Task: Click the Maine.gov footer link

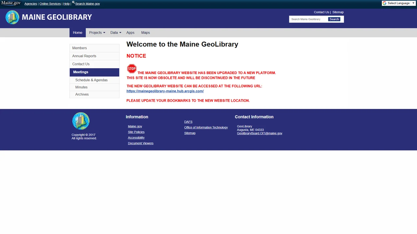Action: pyautogui.click(x=135, y=126)
